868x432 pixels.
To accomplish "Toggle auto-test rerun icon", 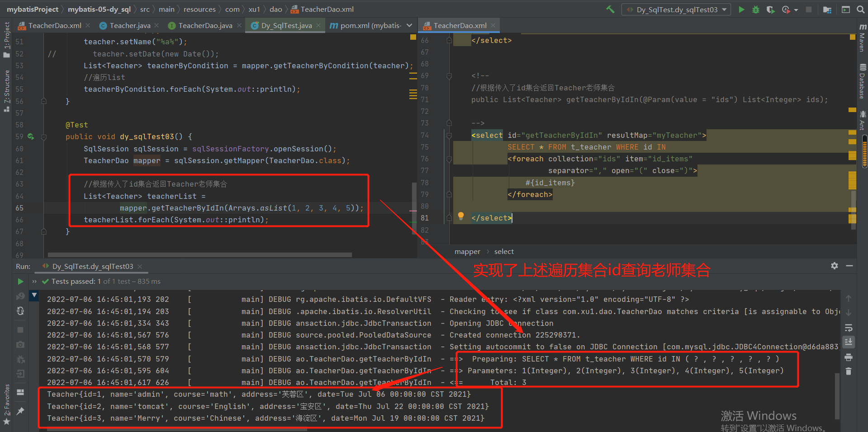I will [20, 311].
